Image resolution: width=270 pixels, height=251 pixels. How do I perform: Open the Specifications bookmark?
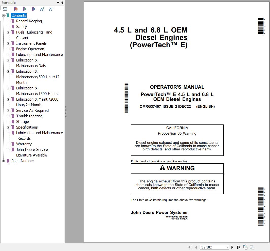coord(27,127)
